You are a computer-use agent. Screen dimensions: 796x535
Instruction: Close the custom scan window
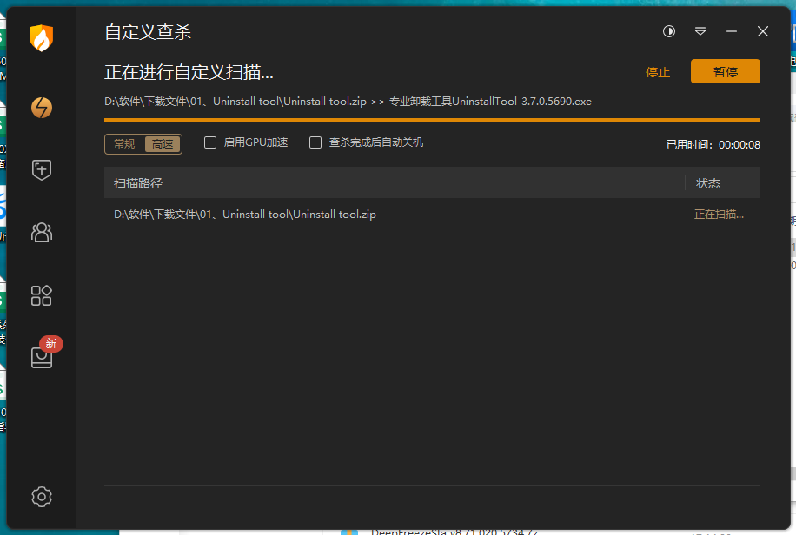762,31
